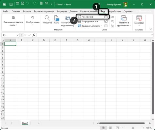The image size is (155, 130).
Task: Click the Insert Function fx icon
Action: point(34,35)
